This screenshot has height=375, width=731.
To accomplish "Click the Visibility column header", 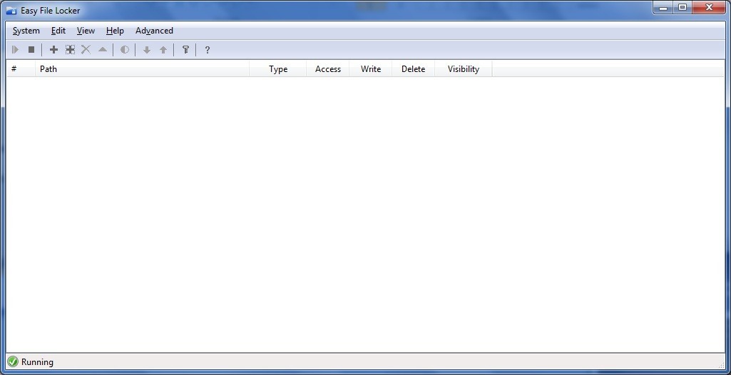I will [x=464, y=69].
